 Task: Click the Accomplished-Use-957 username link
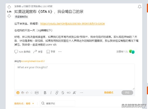33,61
